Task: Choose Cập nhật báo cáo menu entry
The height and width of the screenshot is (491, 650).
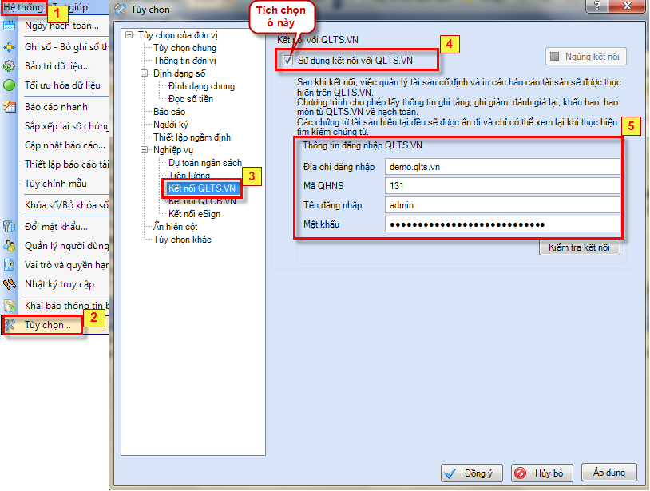Action: [65, 145]
